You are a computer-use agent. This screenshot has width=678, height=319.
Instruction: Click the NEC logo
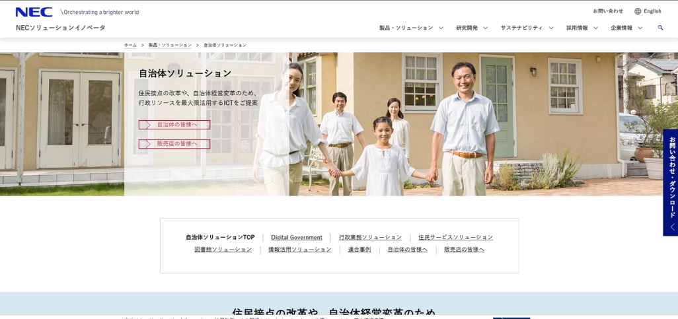coord(34,12)
